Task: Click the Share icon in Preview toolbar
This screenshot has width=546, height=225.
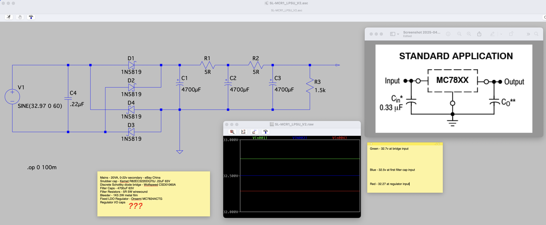Action: pyautogui.click(x=479, y=34)
